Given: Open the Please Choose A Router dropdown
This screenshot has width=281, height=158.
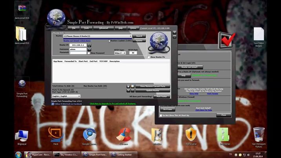Looking at the screenshot, I should 97,36.
